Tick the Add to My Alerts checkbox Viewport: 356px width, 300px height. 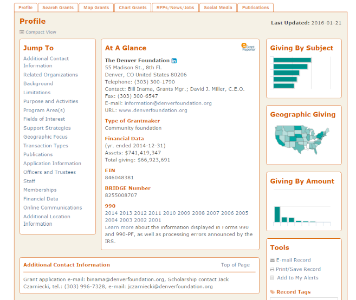coord(272,278)
